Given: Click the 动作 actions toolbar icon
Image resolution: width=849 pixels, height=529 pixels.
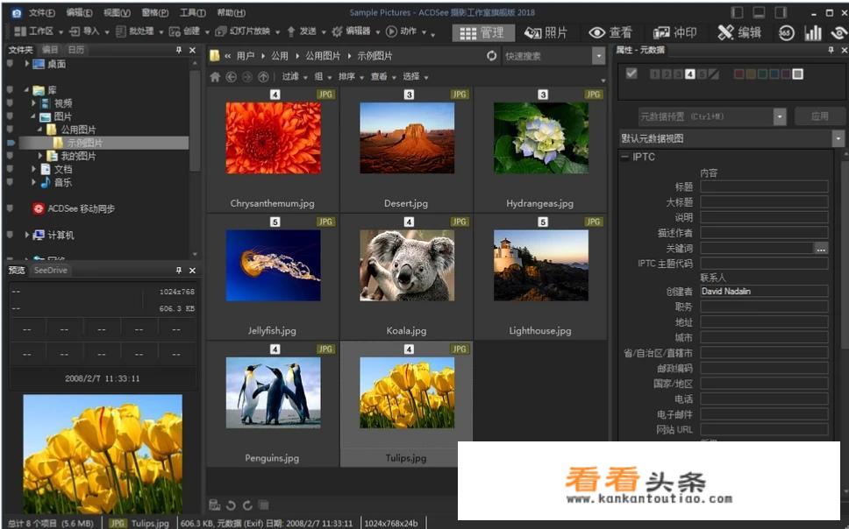Looking at the screenshot, I should [x=391, y=32].
